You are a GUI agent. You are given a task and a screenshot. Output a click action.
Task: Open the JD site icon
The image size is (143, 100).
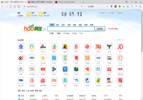click(x=120, y=47)
